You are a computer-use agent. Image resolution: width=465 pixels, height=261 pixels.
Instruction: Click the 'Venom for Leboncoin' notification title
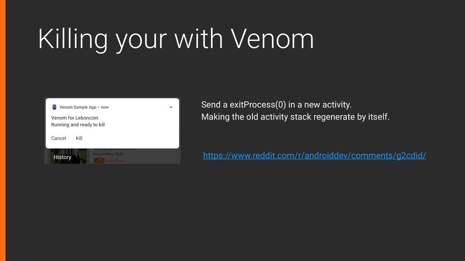[74, 118]
